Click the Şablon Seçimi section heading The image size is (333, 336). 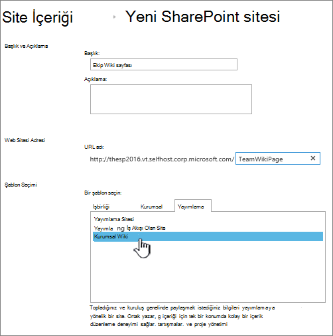coord(21,185)
